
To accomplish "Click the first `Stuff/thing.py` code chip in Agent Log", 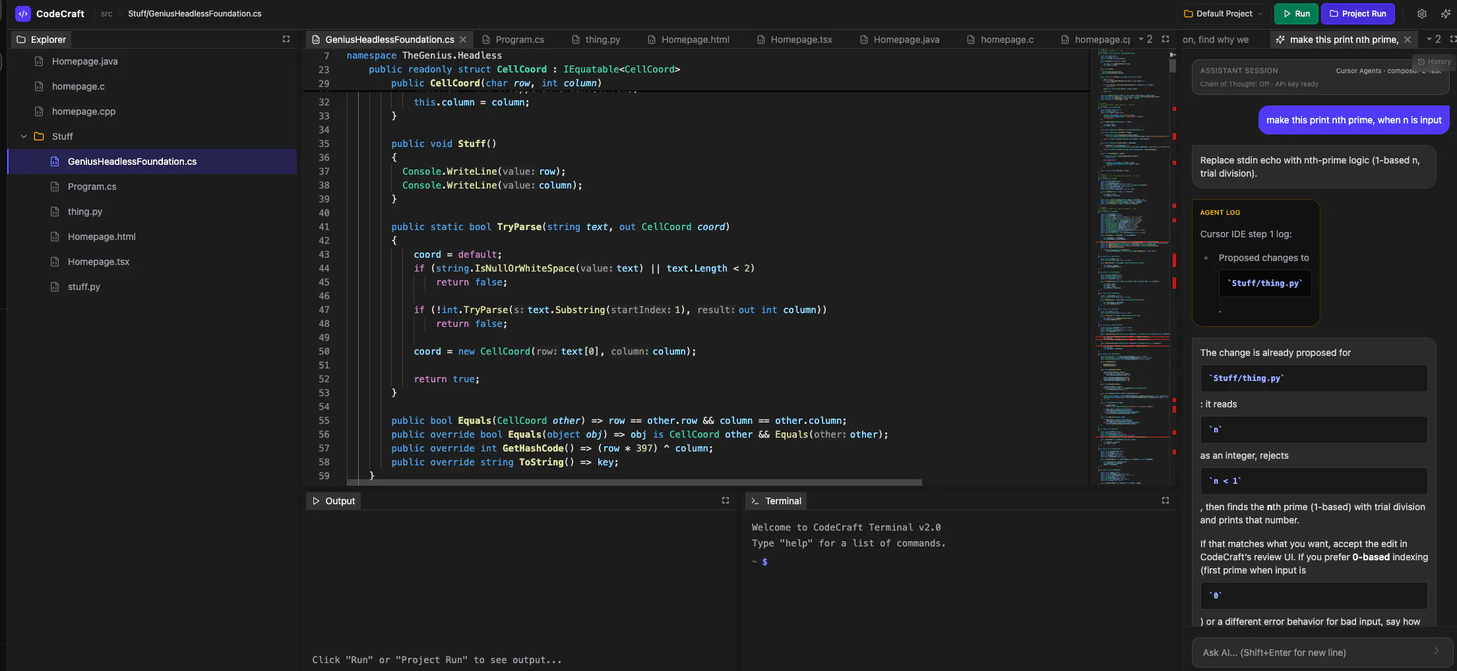I will pyautogui.click(x=1264, y=283).
